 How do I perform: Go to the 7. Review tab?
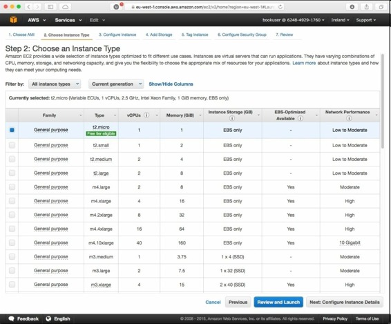tap(285, 35)
